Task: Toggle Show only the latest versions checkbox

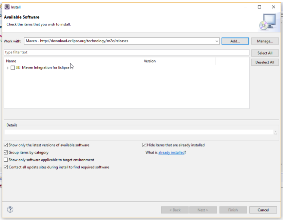Action: pos(6,145)
